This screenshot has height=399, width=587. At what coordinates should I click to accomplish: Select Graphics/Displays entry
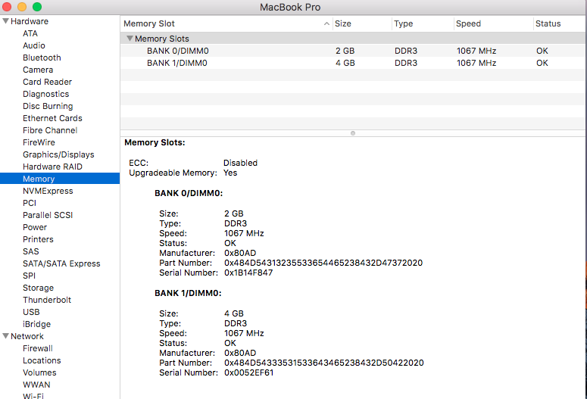coord(58,154)
